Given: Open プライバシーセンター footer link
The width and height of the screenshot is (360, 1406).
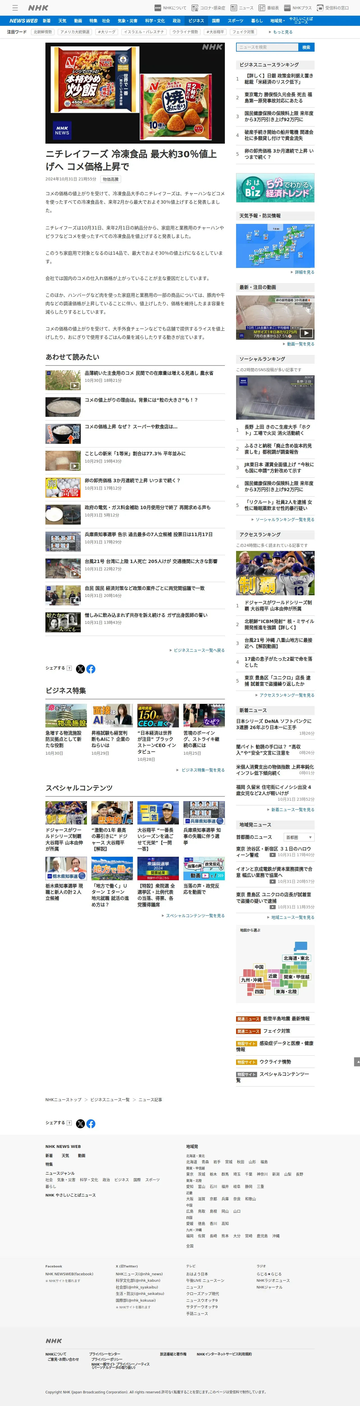Looking at the screenshot, I should tap(105, 1354).
